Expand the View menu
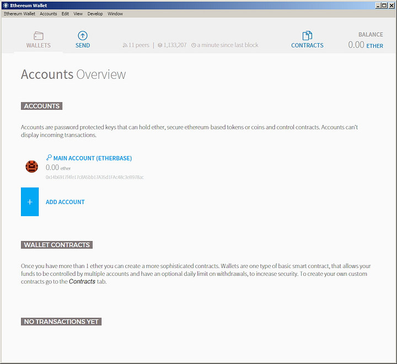Viewport: 397px width, 364px height. pos(78,14)
